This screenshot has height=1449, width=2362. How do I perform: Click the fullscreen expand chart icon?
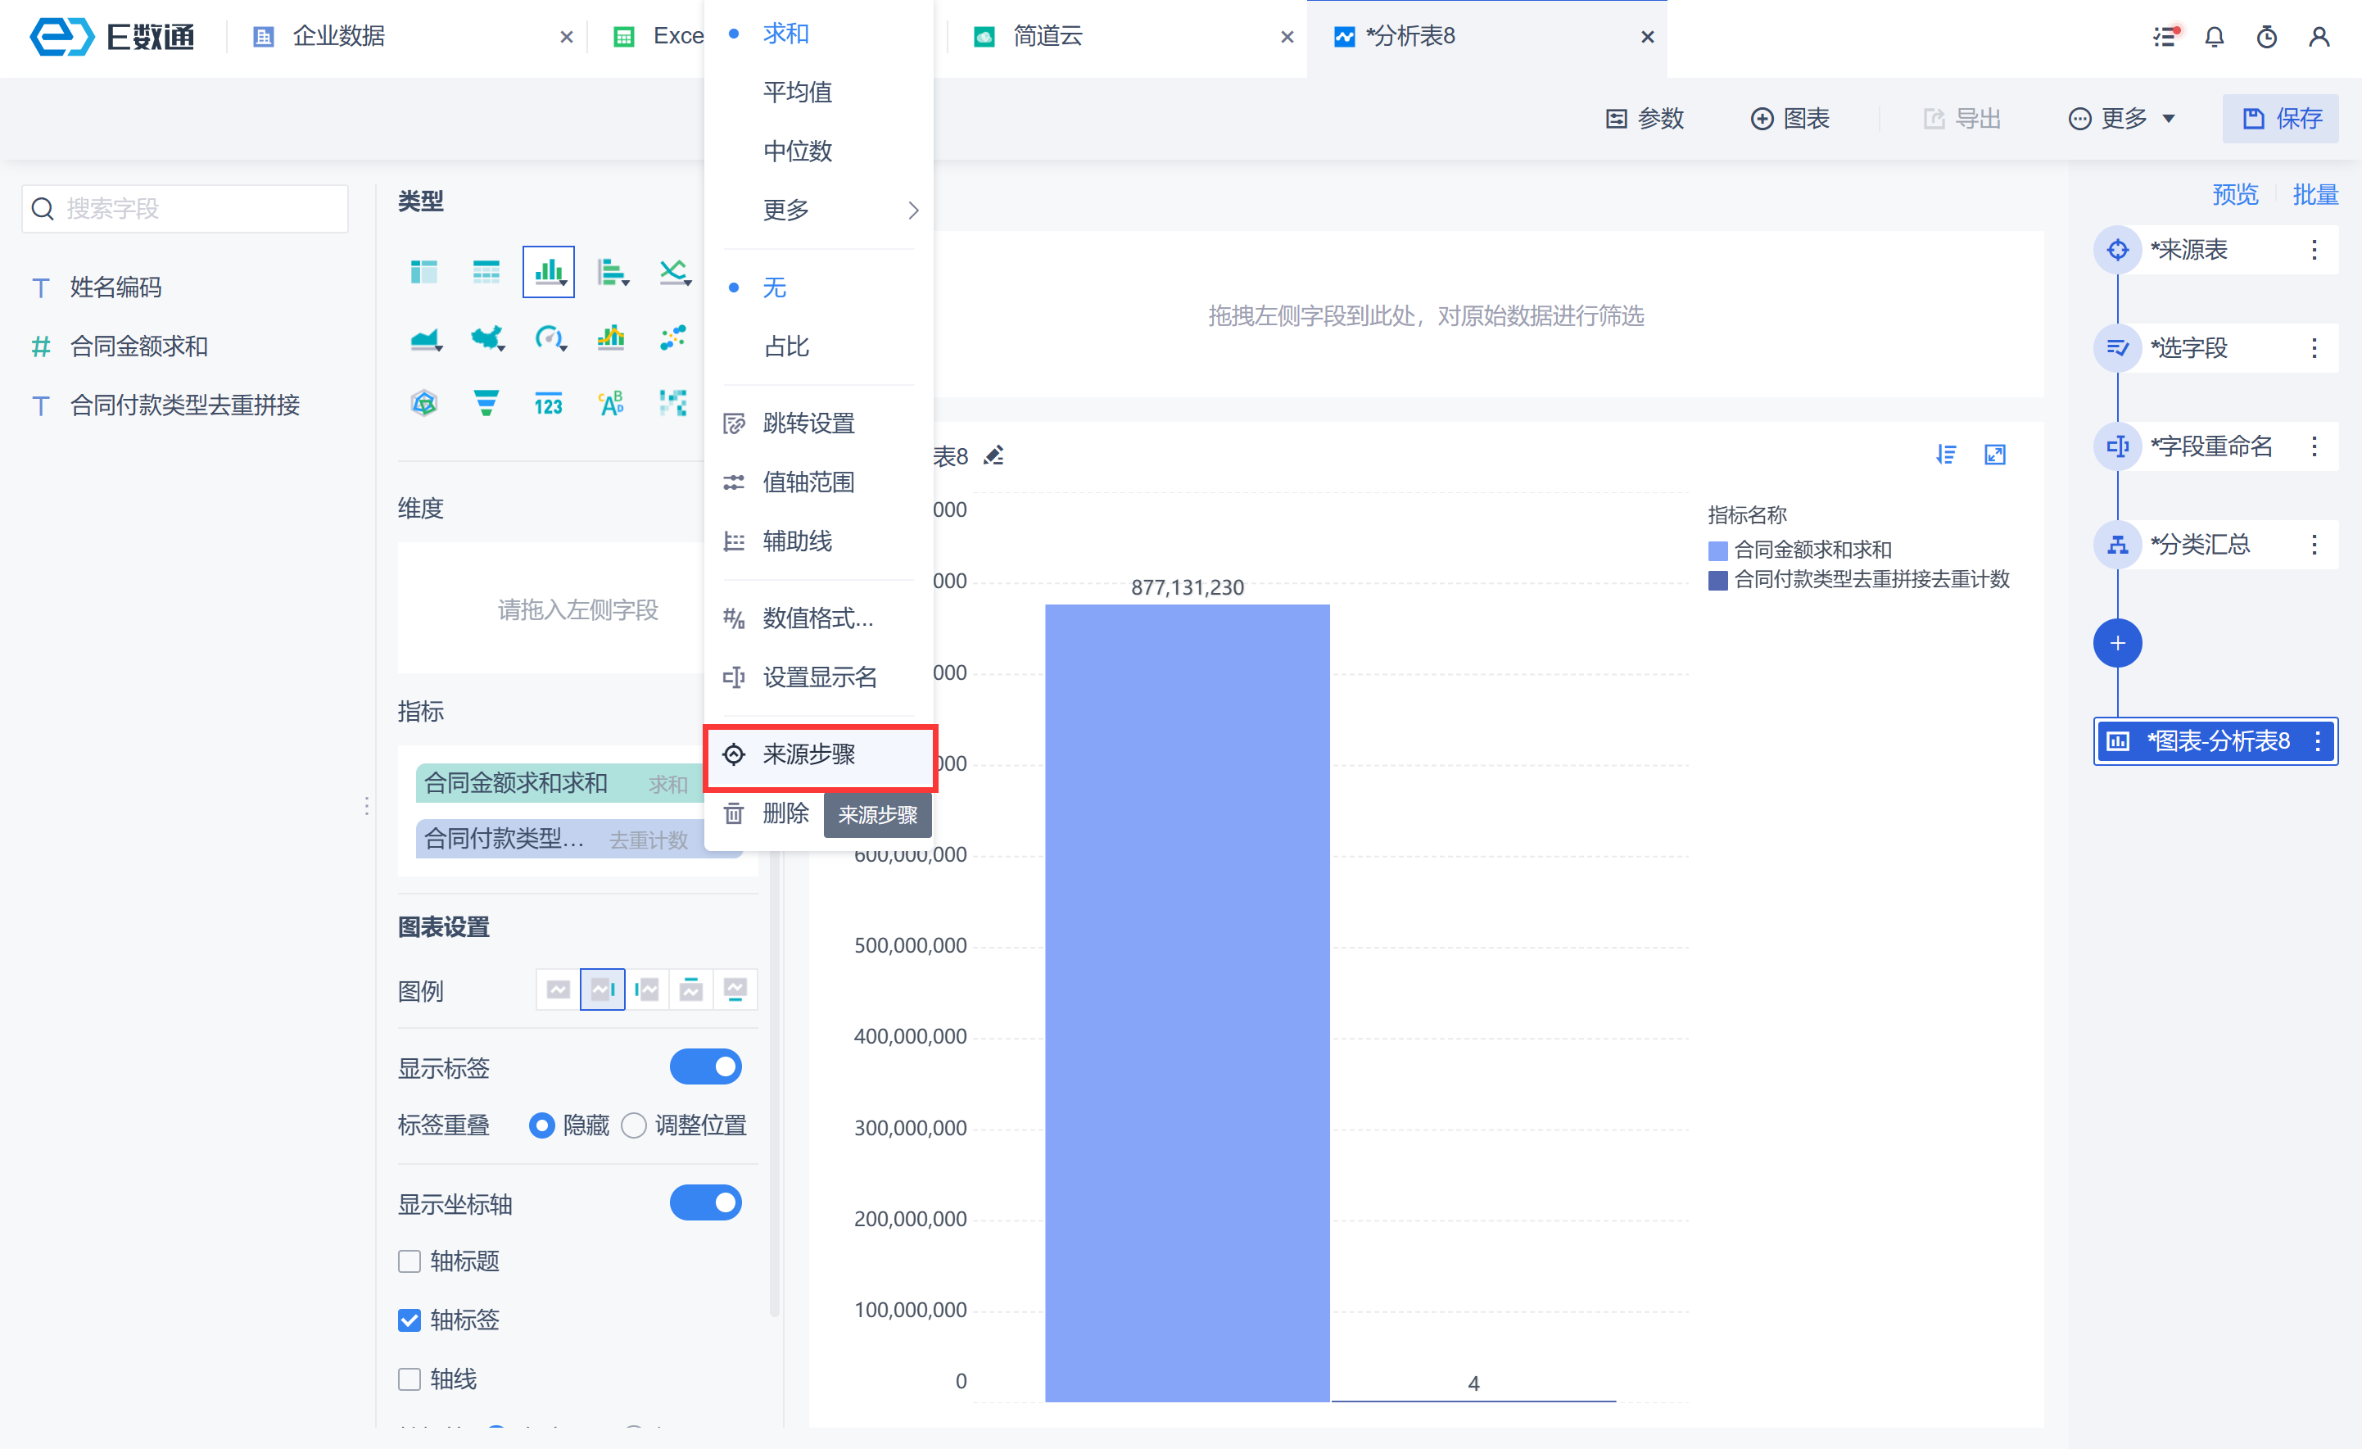1995,455
